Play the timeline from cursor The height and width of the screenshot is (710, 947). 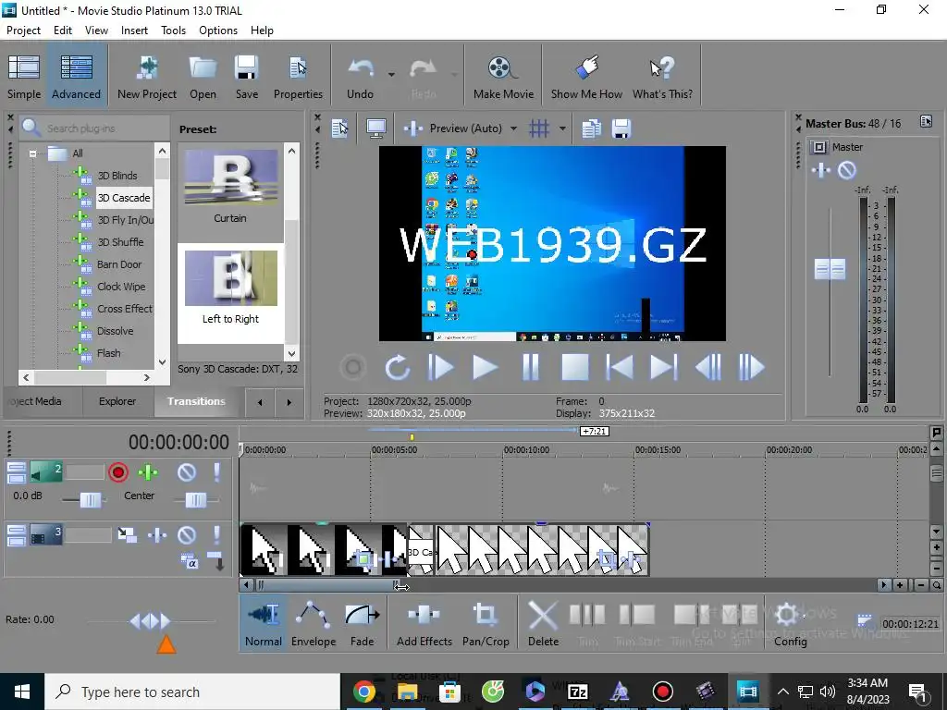click(x=485, y=367)
